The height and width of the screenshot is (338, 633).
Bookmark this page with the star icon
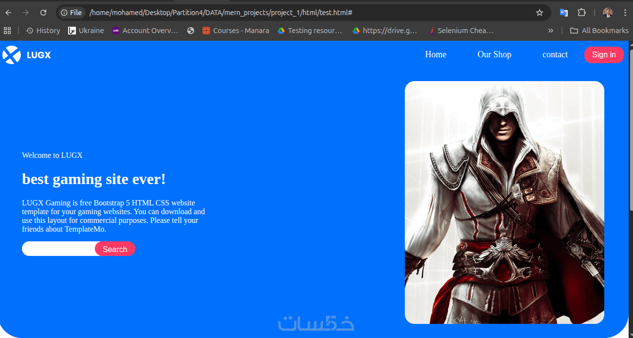(539, 13)
